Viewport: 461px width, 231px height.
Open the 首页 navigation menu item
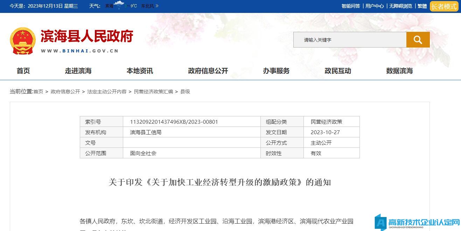click(23, 71)
